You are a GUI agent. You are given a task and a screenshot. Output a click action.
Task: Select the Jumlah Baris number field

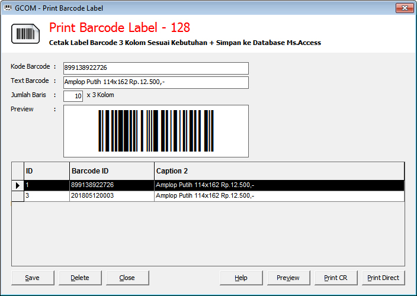pyautogui.click(x=73, y=96)
